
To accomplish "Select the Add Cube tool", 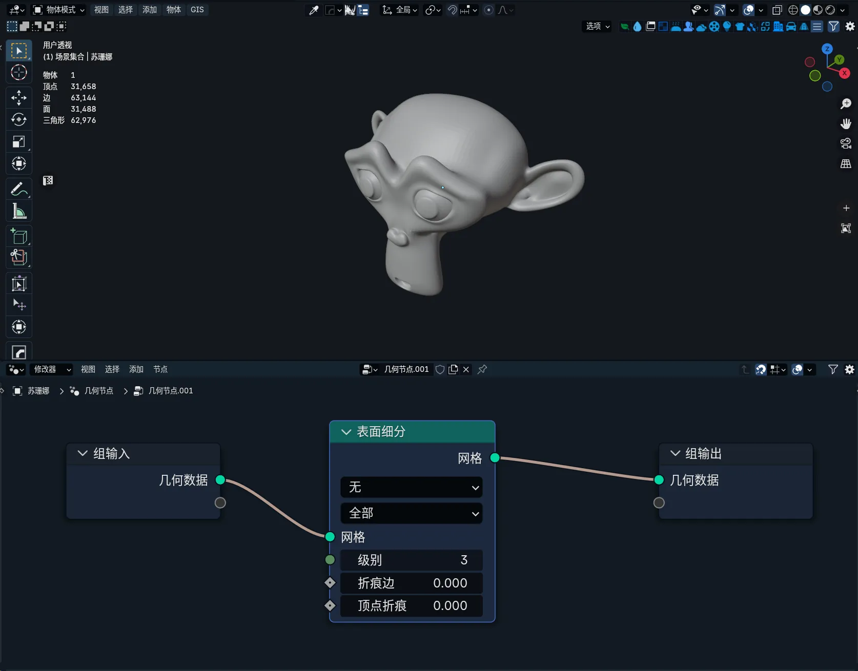I will (x=19, y=236).
